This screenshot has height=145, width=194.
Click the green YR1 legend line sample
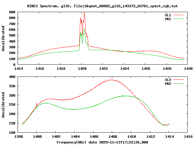(x=178, y=19)
